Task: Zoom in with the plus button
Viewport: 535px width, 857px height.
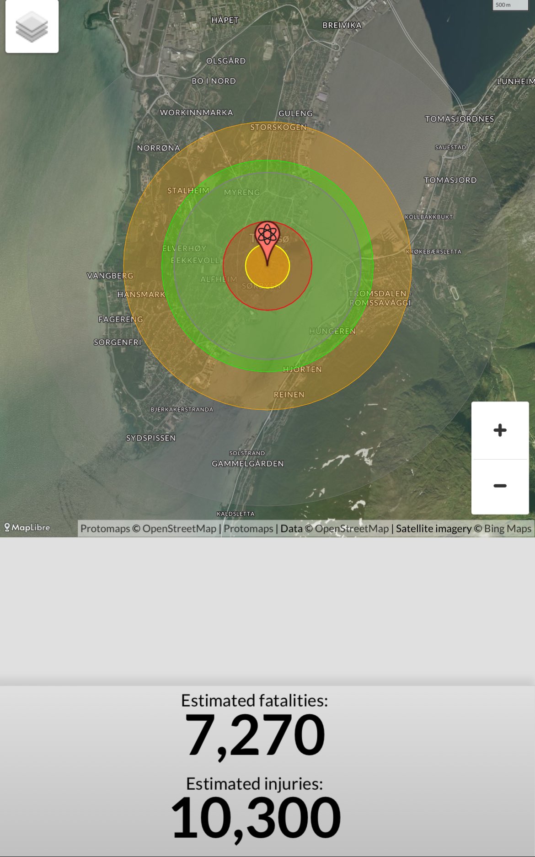Action: coord(500,430)
